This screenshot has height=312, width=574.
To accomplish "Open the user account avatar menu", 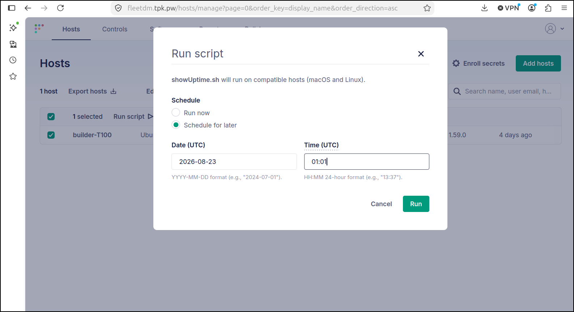I will 550,29.
